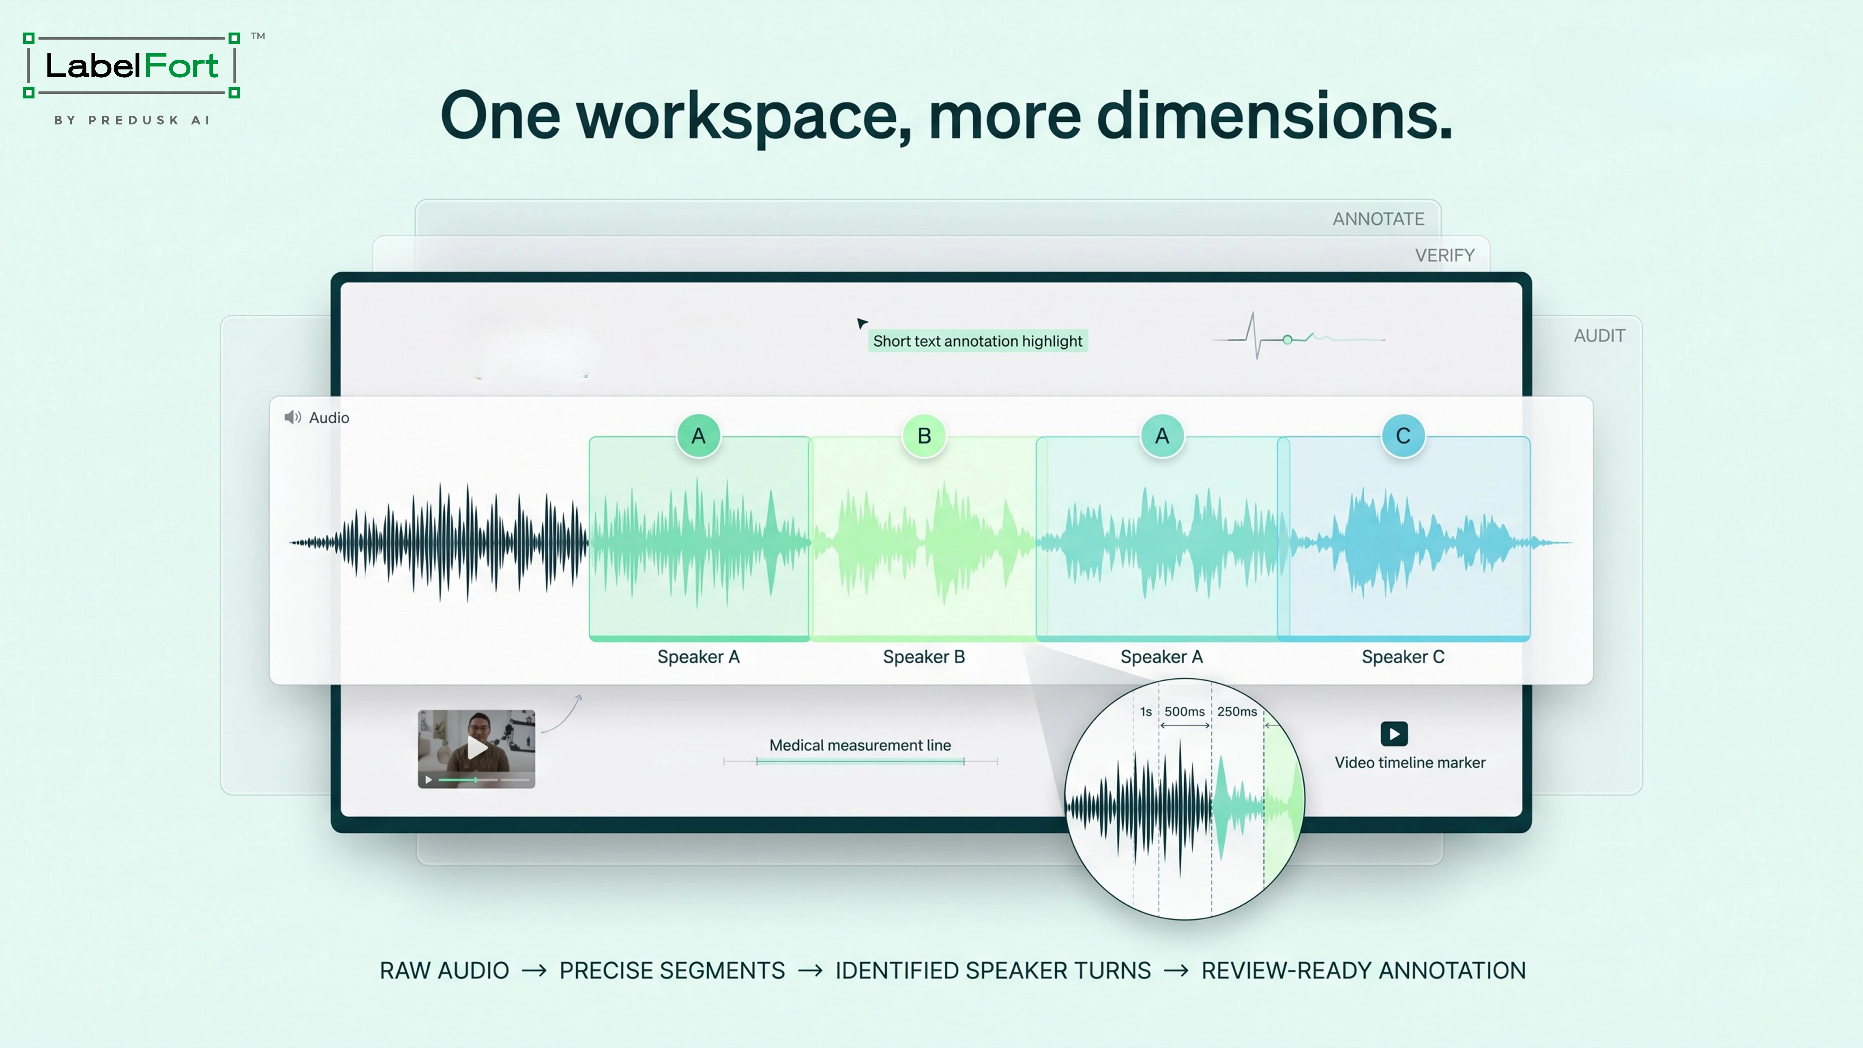Click the Audio speaker icon

[292, 417]
